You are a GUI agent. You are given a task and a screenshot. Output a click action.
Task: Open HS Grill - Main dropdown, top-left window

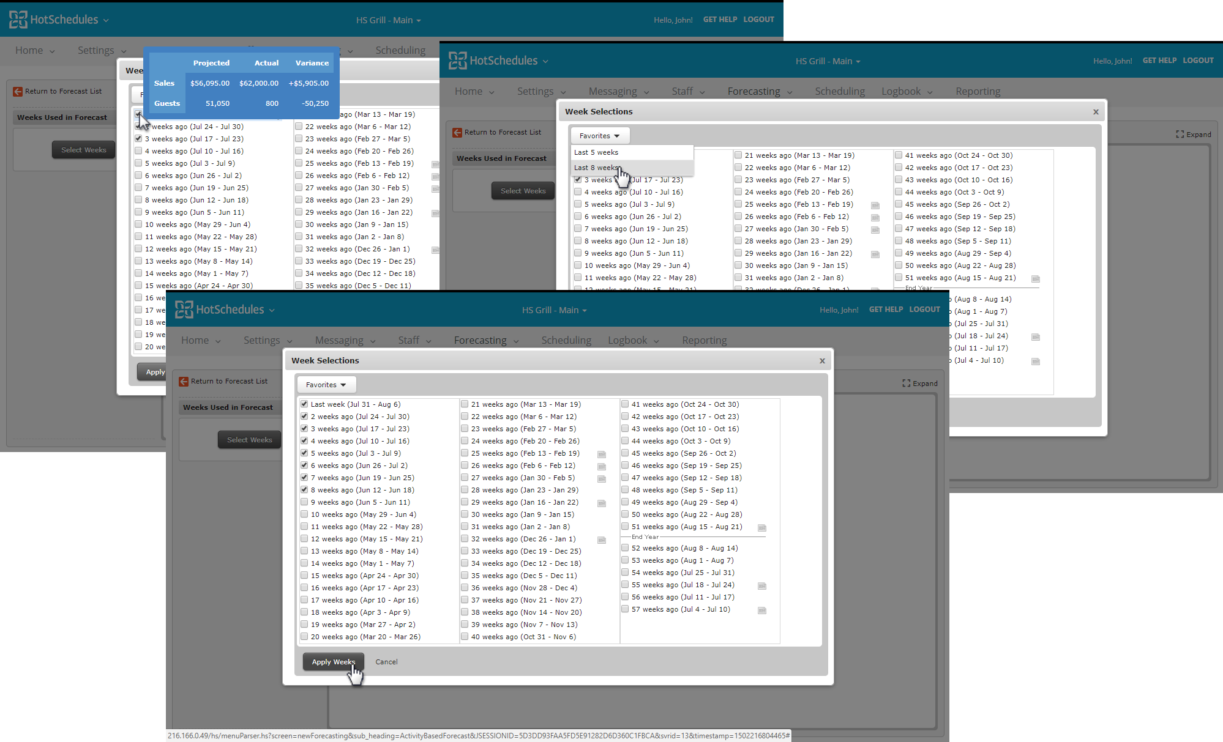coord(389,20)
